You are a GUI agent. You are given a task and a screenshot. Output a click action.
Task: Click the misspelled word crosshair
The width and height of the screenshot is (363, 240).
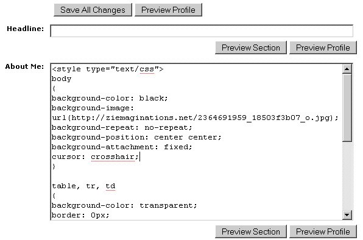(x=113, y=157)
